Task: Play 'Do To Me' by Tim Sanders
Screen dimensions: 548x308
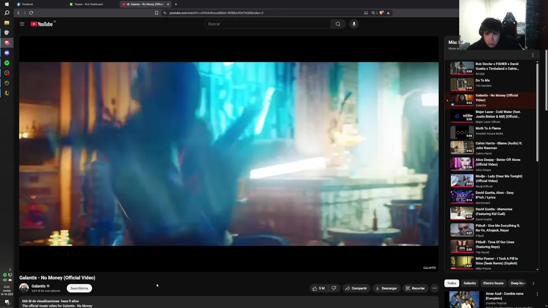Action: click(490, 84)
